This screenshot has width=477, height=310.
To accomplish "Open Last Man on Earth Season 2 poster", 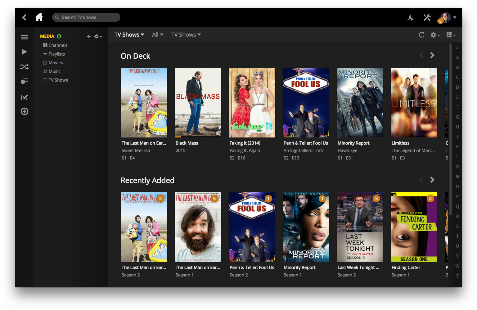I will point(144,227).
